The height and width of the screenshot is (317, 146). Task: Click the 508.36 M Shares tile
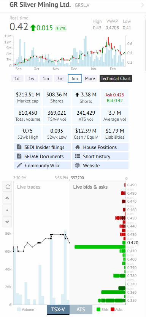pyautogui.click(x=57, y=98)
